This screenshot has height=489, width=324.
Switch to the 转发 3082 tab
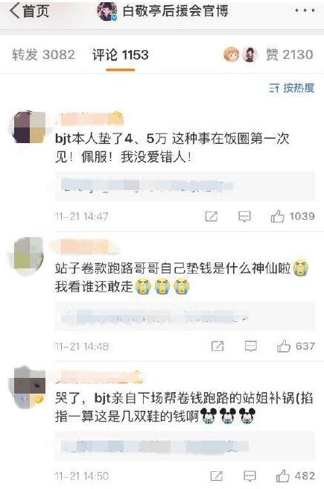click(44, 55)
